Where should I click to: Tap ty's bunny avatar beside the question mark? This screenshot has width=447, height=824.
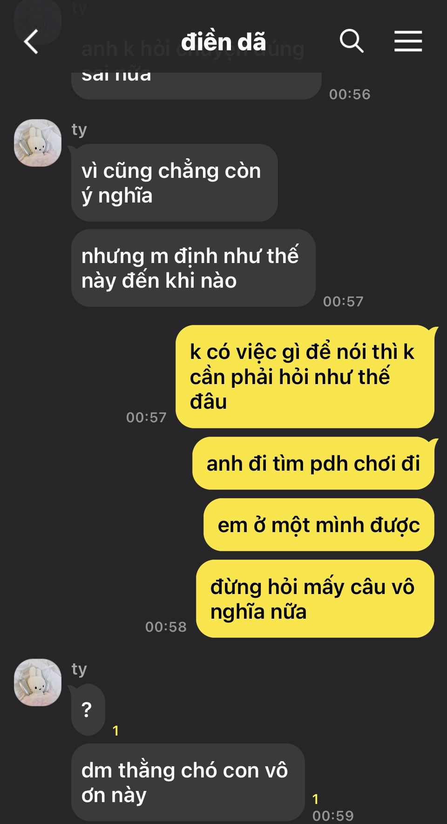coord(38,682)
